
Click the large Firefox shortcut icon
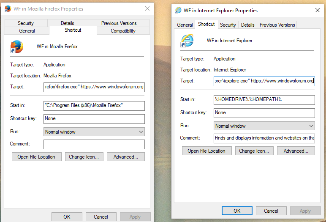(16, 47)
